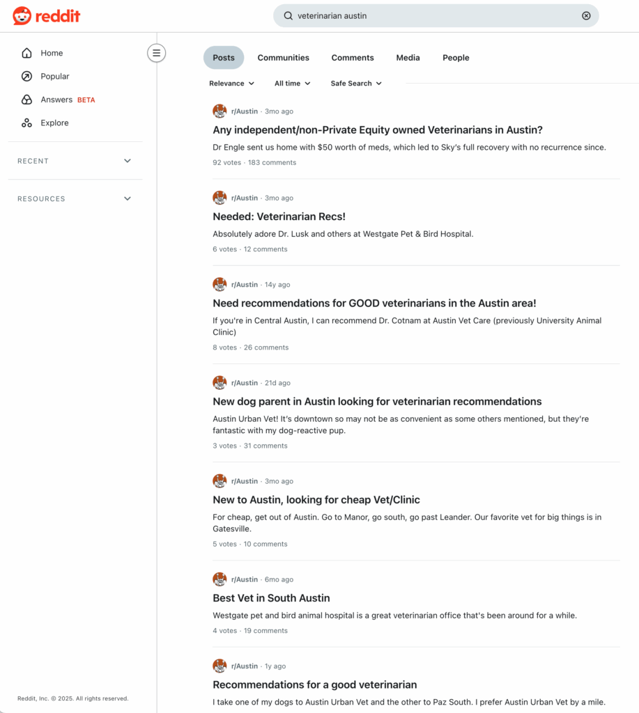Click the r/Austin avatar on the first post
Screen dimensions: 639x713
[x=220, y=111]
